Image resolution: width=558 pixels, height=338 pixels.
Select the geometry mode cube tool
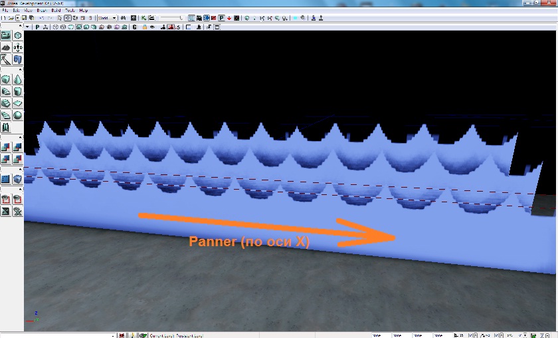click(18, 35)
